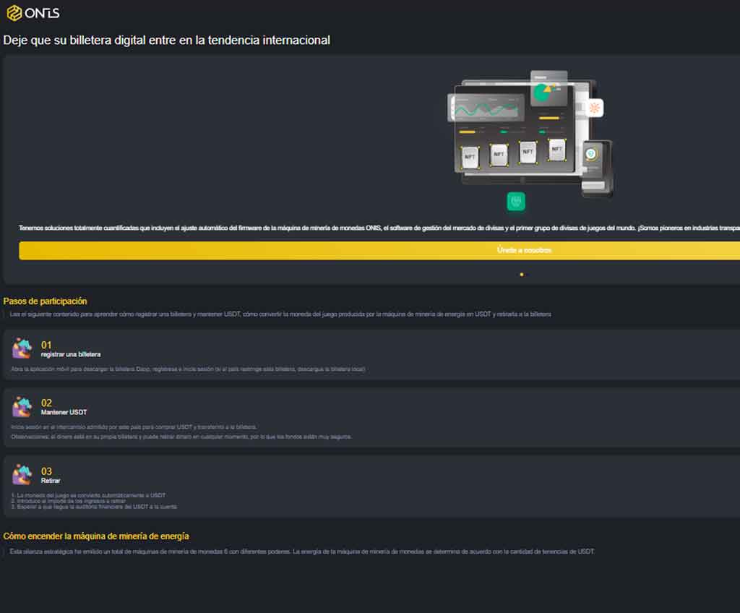
Task: Click the orange sun icon on the illustration
Action: 595,106
